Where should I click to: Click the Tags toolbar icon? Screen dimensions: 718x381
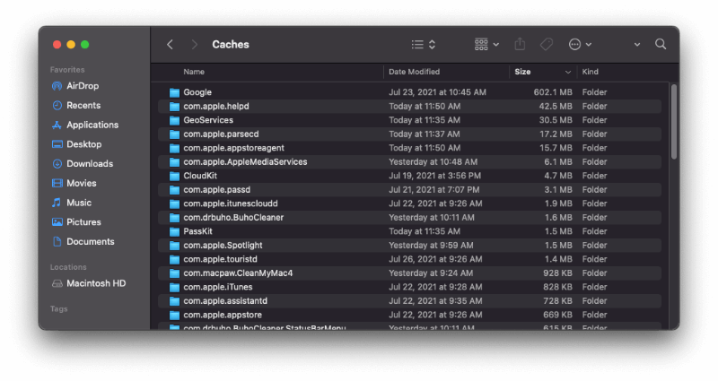pos(547,44)
